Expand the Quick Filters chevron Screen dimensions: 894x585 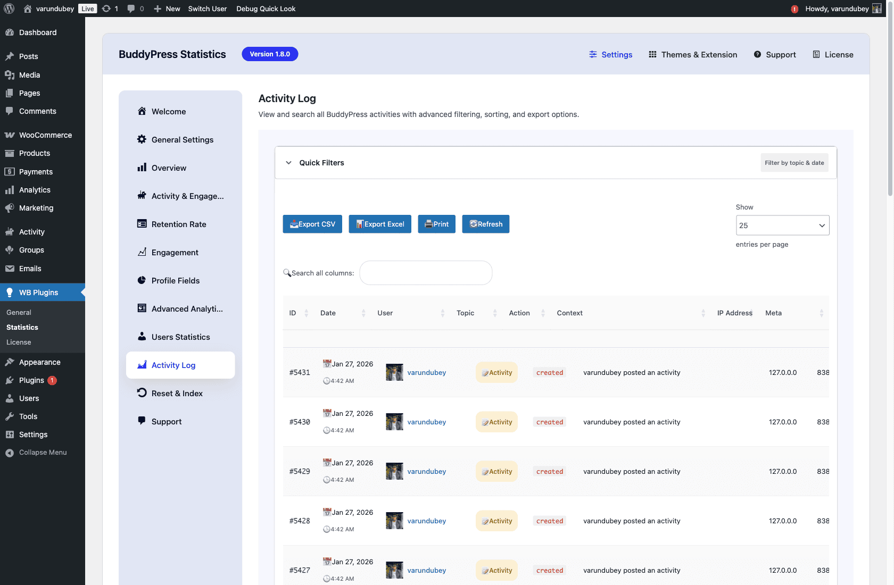(x=288, y=163)
